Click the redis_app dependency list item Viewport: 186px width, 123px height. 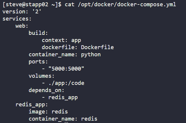[63, 98]
